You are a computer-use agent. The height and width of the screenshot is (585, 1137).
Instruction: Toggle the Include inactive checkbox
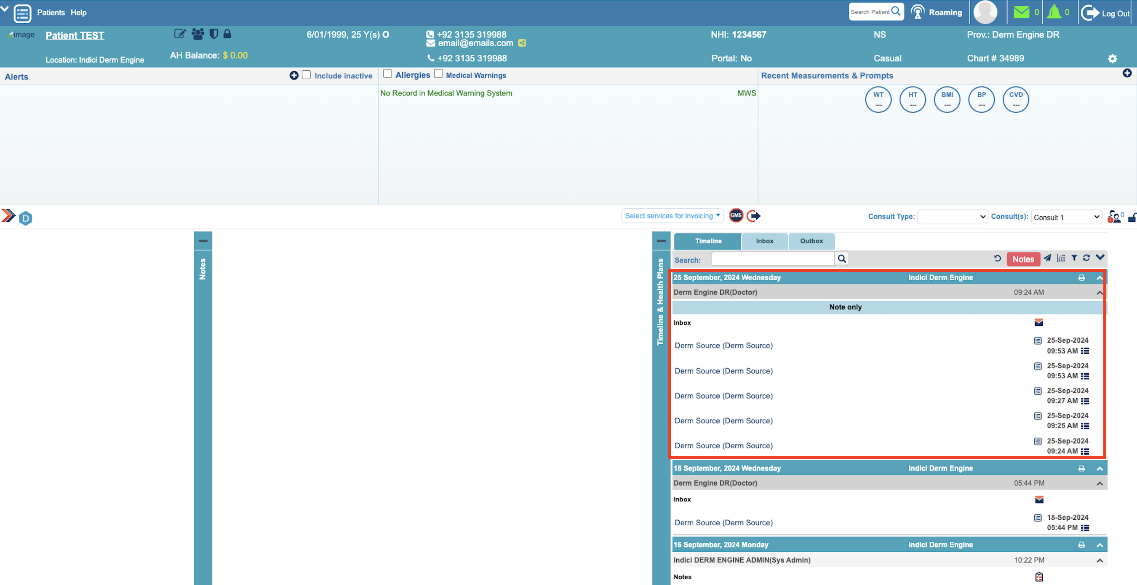306,75
